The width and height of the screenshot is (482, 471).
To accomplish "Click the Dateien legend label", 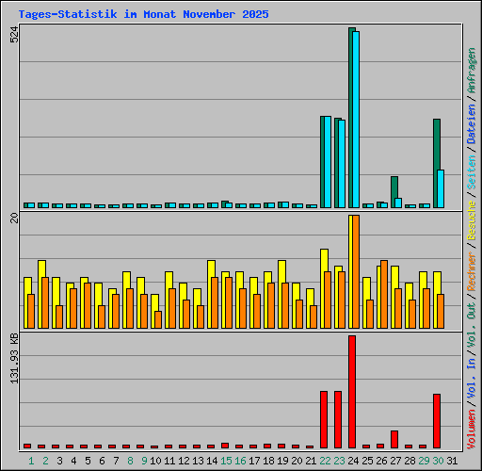I will point(472,124).
